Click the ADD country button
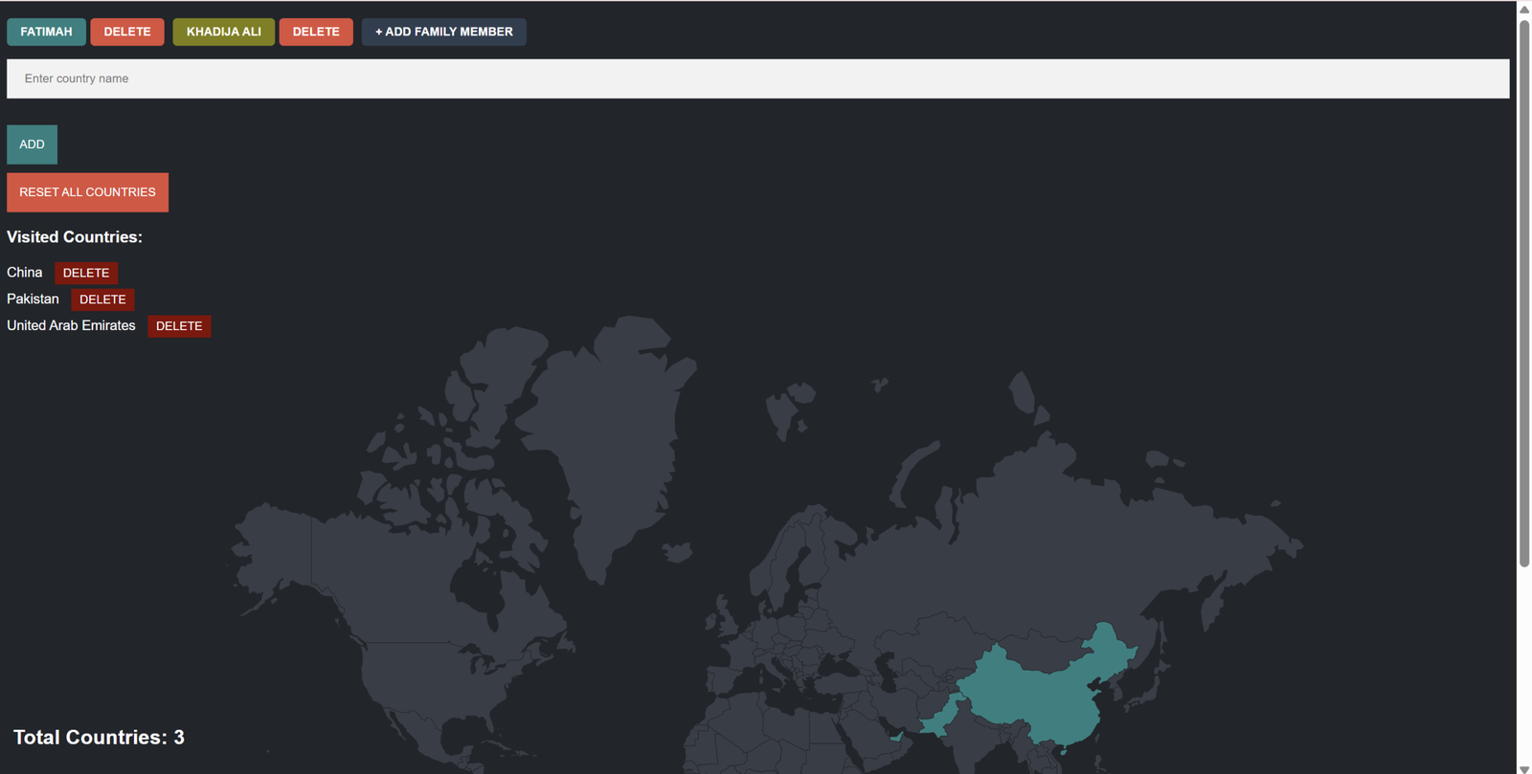This screenshot has width=1532, height=774. click(32, 144)
